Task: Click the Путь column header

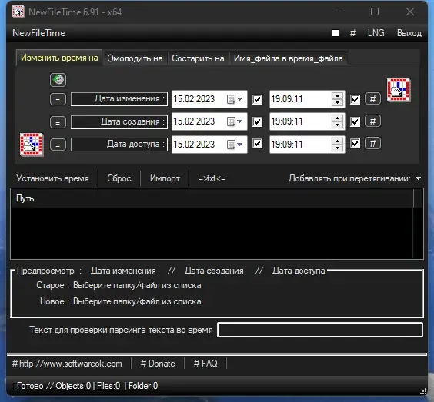Action: click(212, 198)
